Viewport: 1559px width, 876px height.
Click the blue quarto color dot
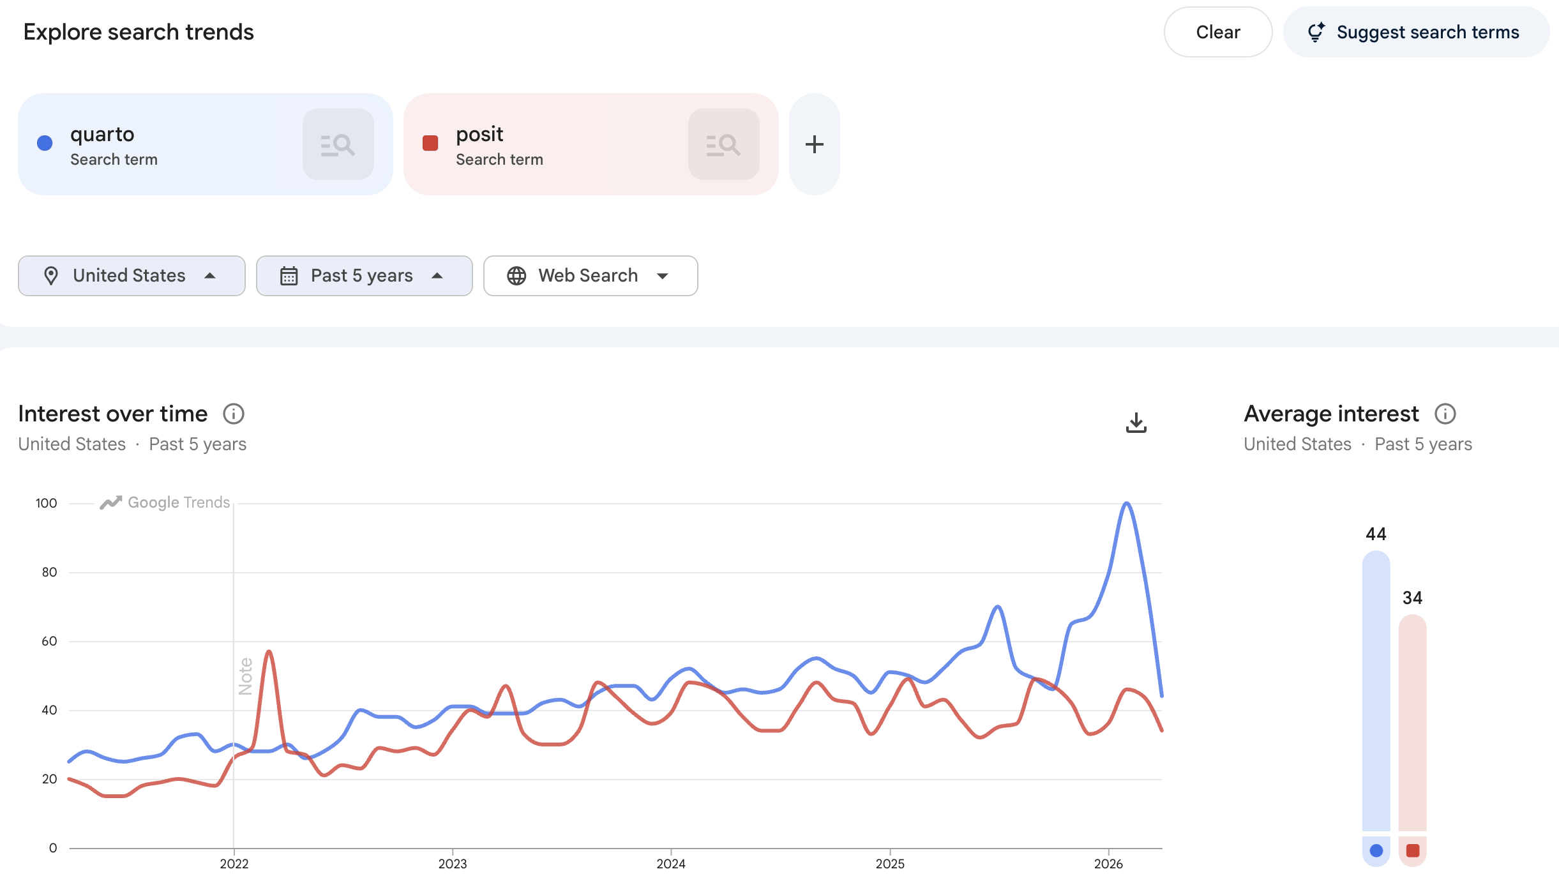tap(45, 143)
